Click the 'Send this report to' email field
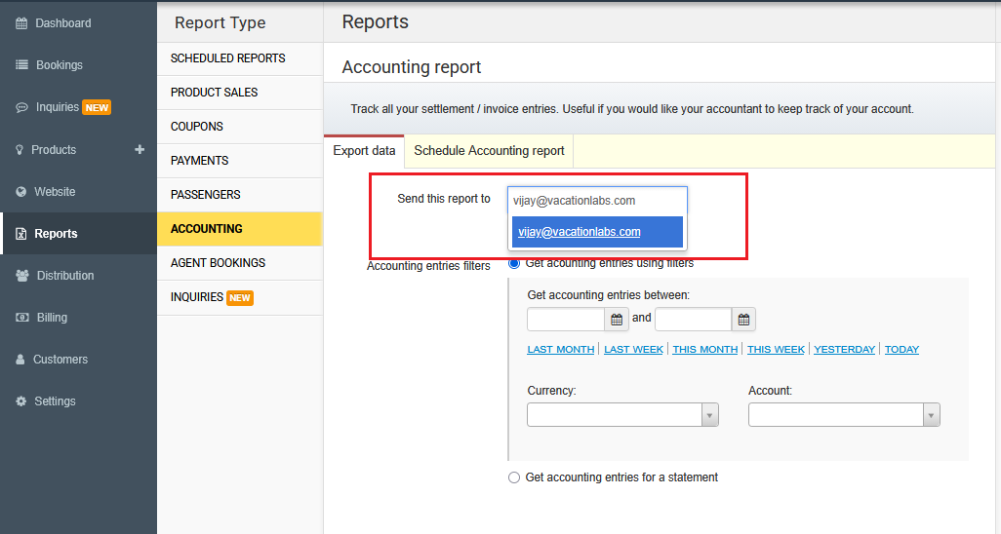This screenshot has height=534, width=1001. [x=597, y=201]
